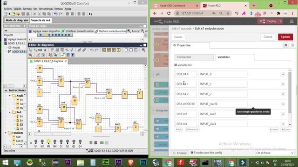Open Premiere Pro from the taskbar

[68, 162]
